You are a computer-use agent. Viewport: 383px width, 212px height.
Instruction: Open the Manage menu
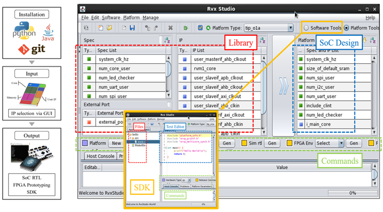tap(151, 18)
